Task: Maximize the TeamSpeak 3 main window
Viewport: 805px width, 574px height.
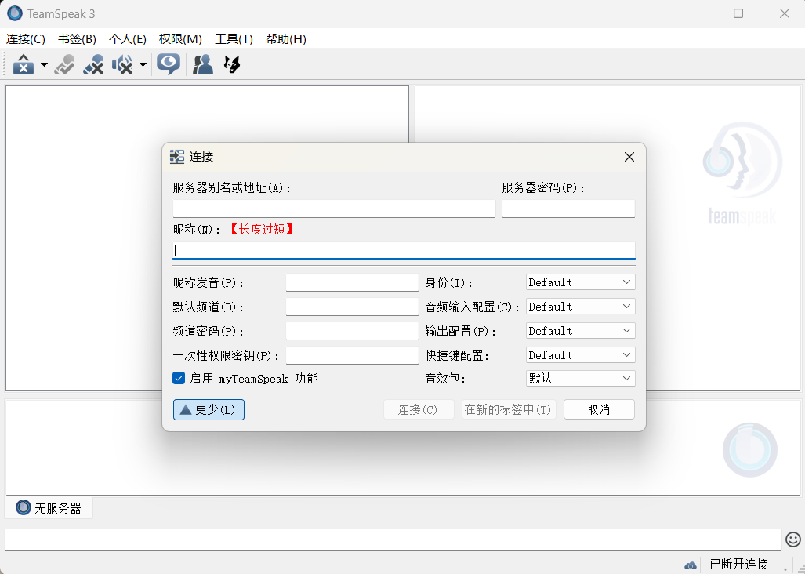Action: pos(738,13)
